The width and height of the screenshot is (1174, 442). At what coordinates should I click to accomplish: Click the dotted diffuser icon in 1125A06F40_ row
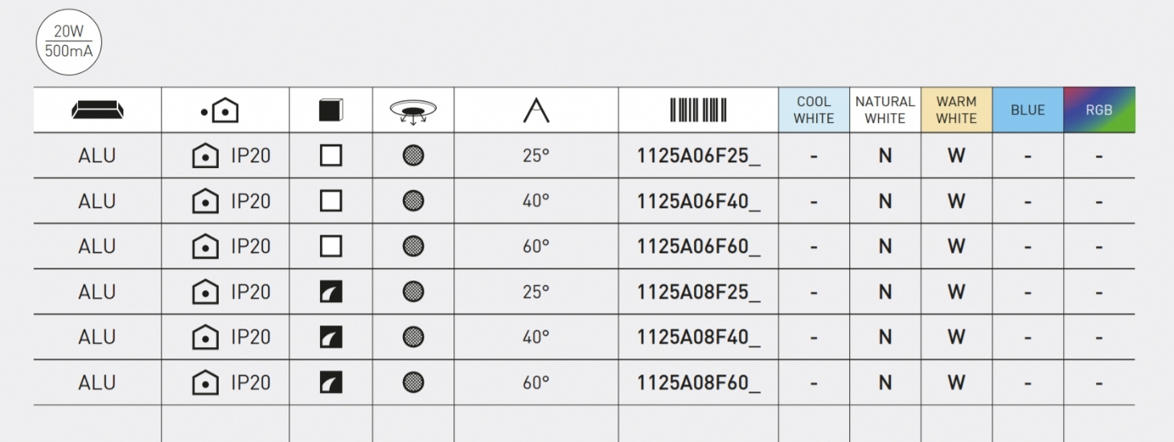[413, 201]
